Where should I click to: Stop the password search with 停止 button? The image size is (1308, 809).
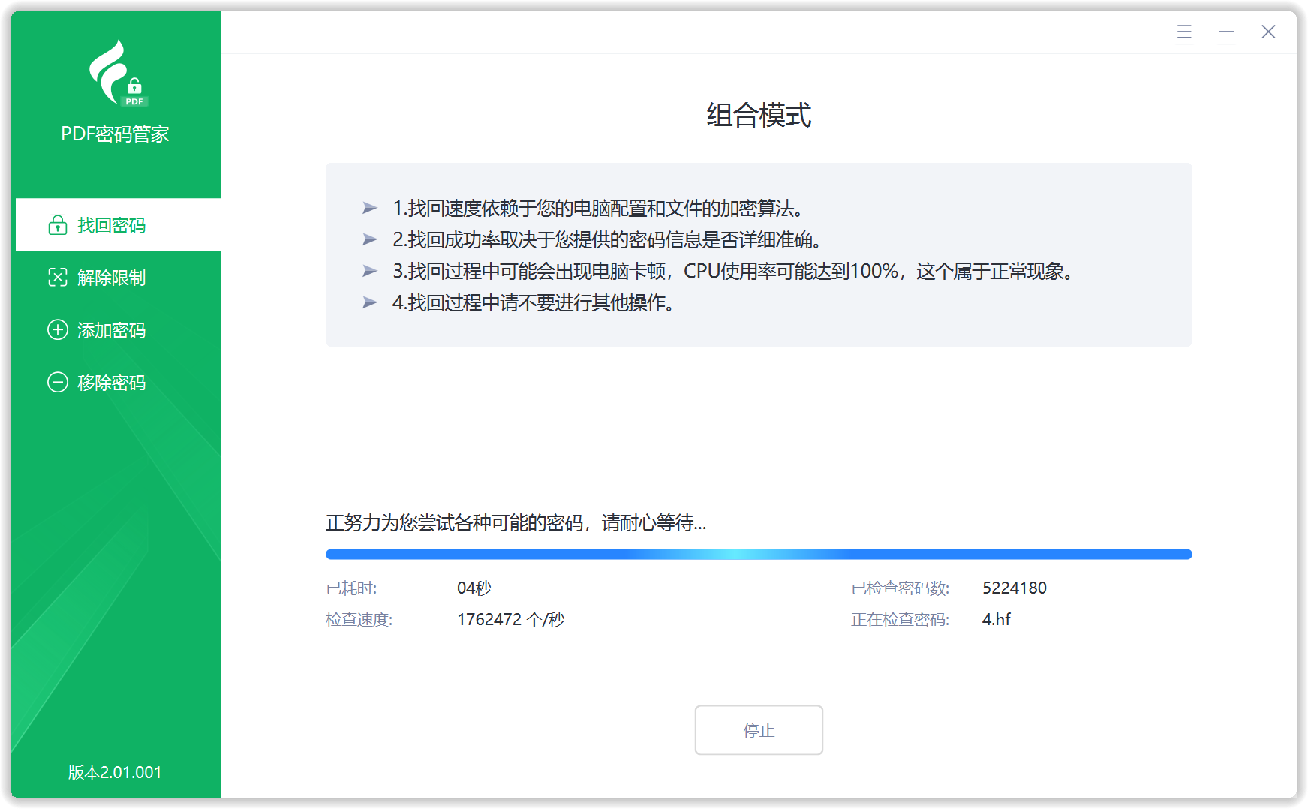point(759,730)
